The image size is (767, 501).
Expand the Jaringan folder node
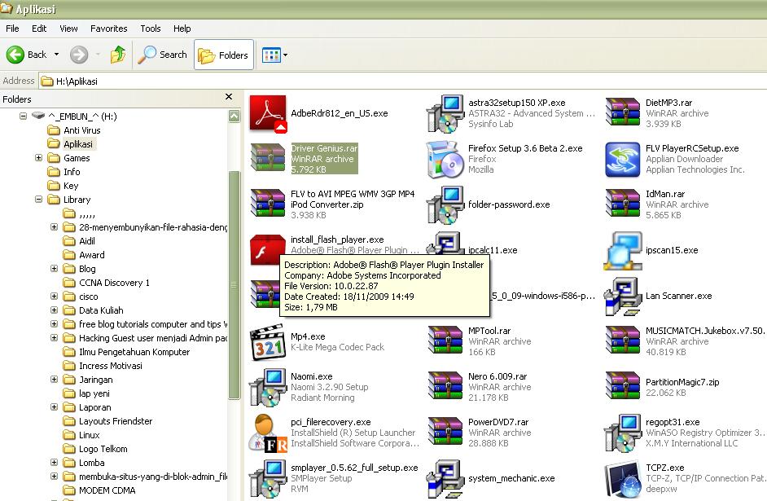(55, 379)
